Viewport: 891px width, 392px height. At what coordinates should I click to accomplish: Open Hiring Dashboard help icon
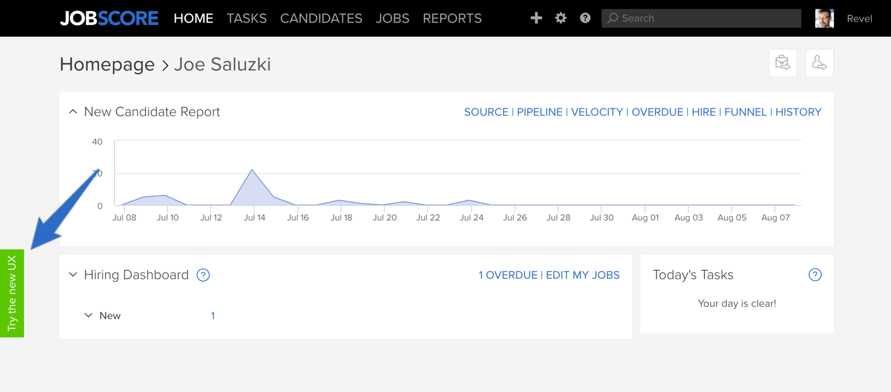pyautogui.click(x=203, y=275)
